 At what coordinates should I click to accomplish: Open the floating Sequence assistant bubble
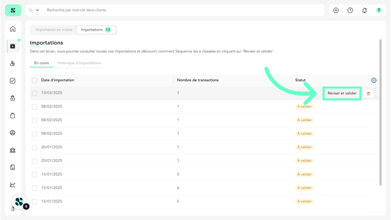tap(19, 202)
